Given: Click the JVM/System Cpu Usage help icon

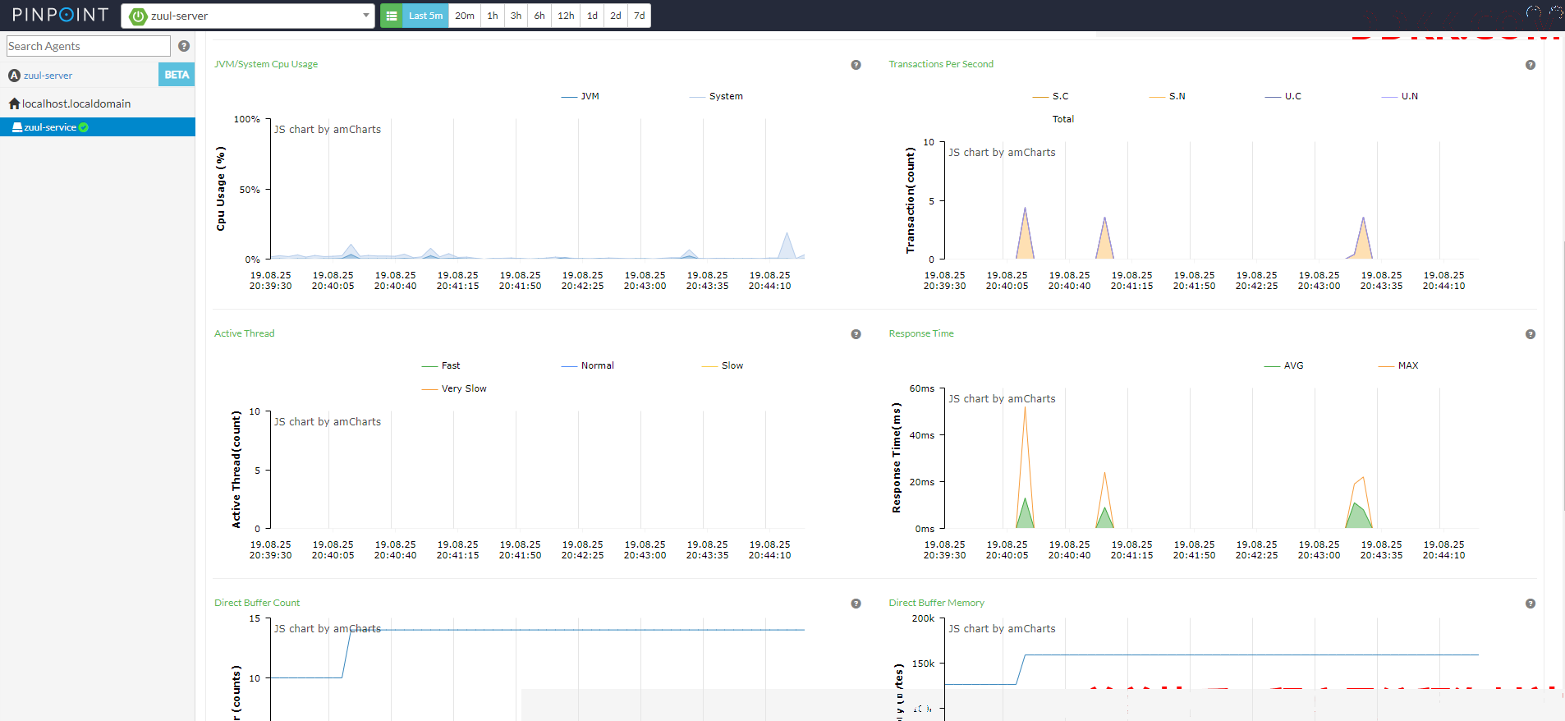Looking at the screenshot, I should point(856,65).
